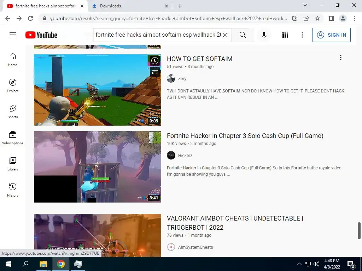Click the '51 views' metadata text
This screenshot has width=362, height=271.
175,67
